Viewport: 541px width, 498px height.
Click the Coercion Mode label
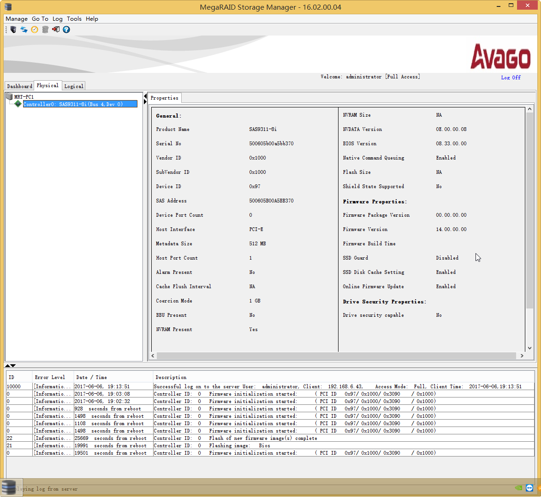(x=174, y=301)
